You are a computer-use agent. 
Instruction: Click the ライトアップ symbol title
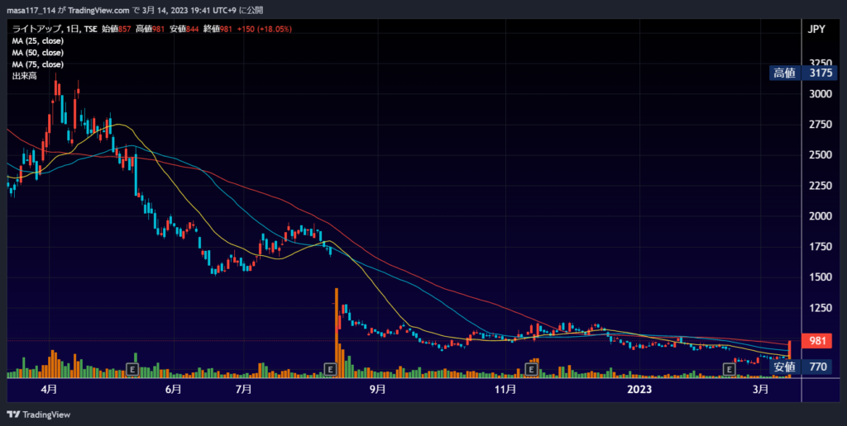coord(36,29)
